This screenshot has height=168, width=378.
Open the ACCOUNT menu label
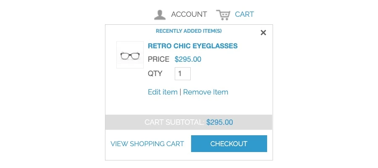[189, 15]
